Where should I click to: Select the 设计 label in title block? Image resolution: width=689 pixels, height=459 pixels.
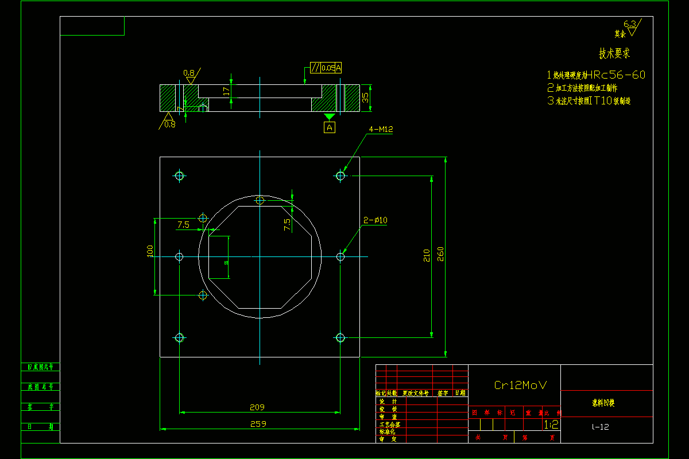(x=388, y=402)
